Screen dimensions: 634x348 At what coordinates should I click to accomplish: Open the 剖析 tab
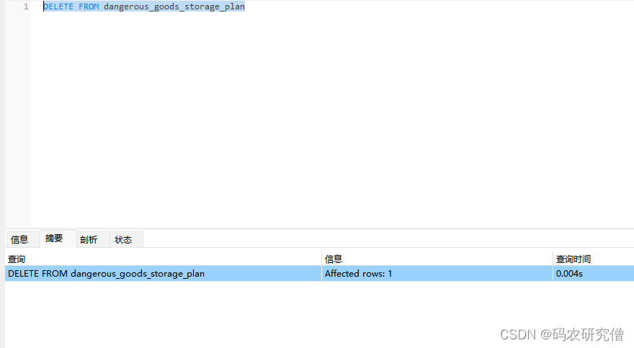[x=89, y=239]
